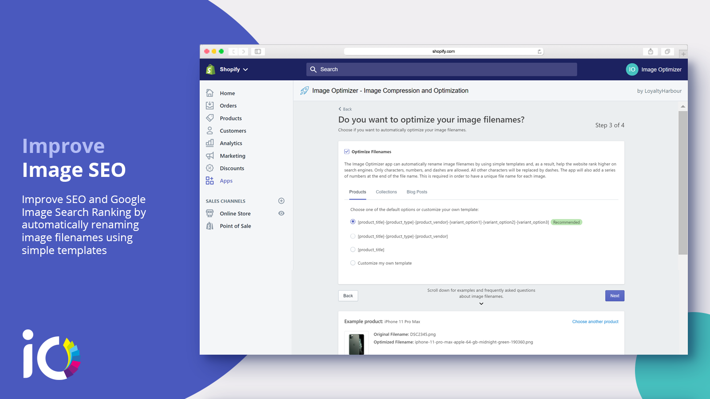Click the IO Image Optimizer avatar
The width and height of the screenshot is (710, 399).
point(632,70)
